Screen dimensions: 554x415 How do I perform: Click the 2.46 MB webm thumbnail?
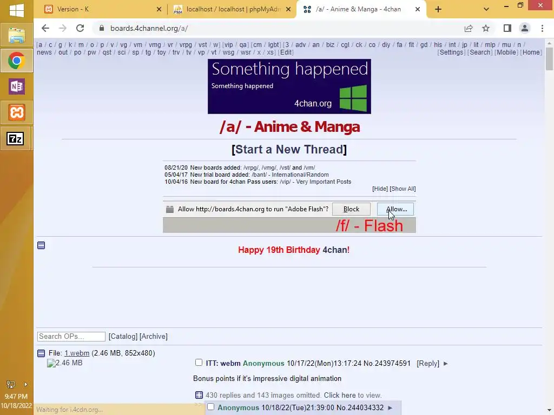pyautogui.click(x=65, y=363)
